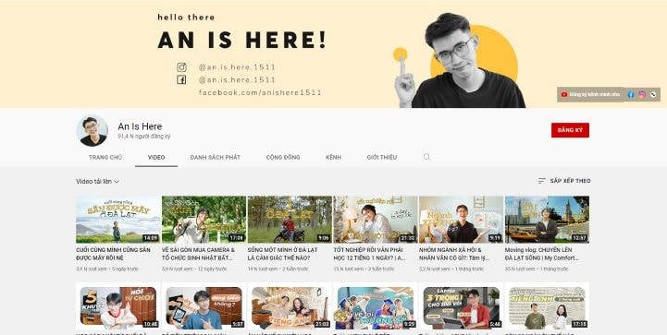
Task: Open the 'Săn được mây ở Đà Lạt' thumbnail
Action: [x=118, y=219]
